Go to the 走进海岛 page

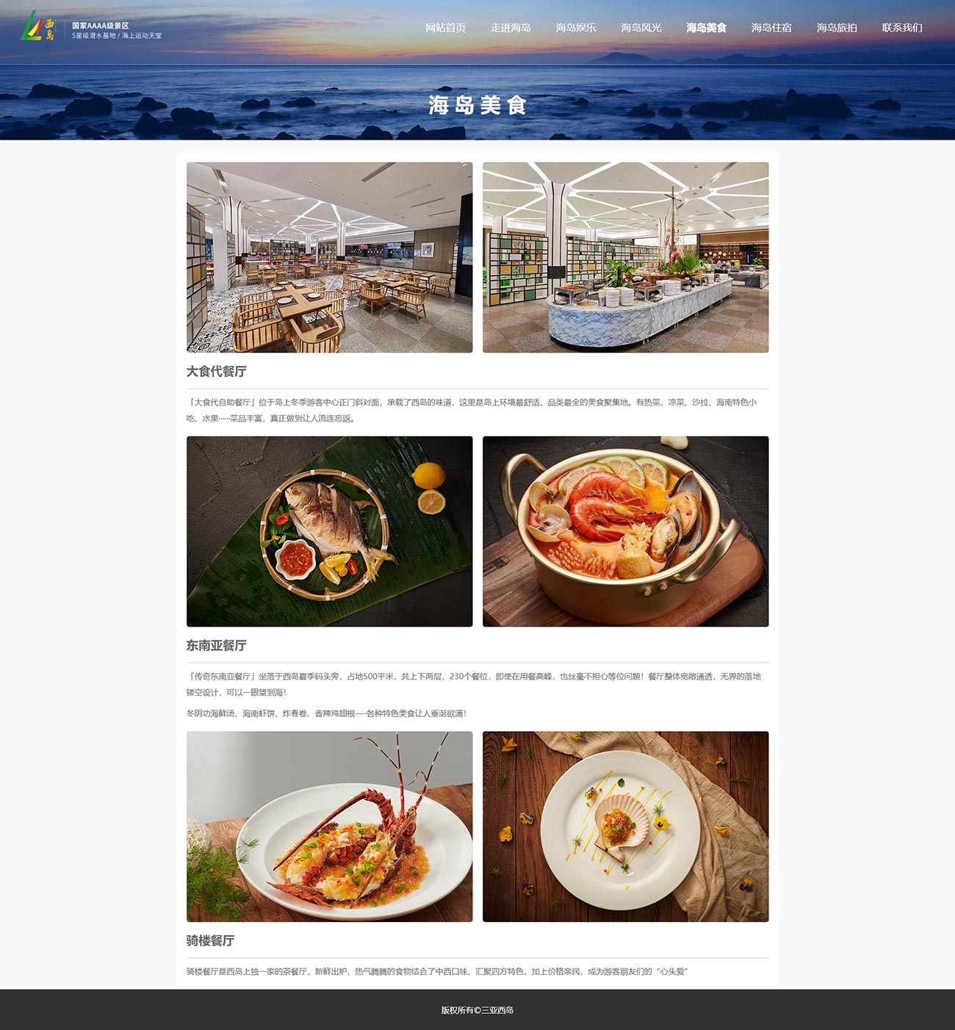(x=511, y=28)
